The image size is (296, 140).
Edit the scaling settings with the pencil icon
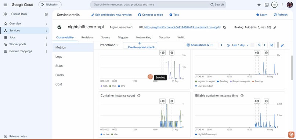tap(275, 27)
